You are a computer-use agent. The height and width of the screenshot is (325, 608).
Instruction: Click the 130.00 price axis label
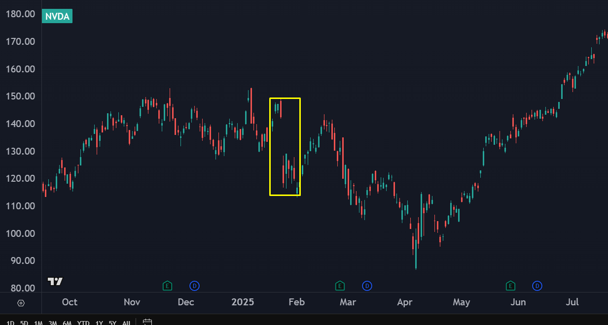pyautogui.click(x=20, y=151)
